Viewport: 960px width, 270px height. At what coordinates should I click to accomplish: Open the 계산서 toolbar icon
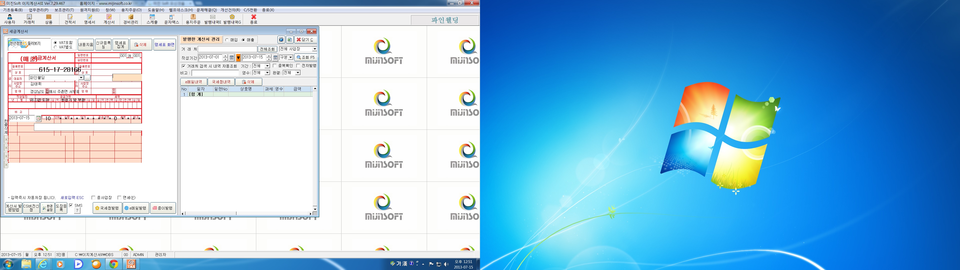click(x=109, y=19)
